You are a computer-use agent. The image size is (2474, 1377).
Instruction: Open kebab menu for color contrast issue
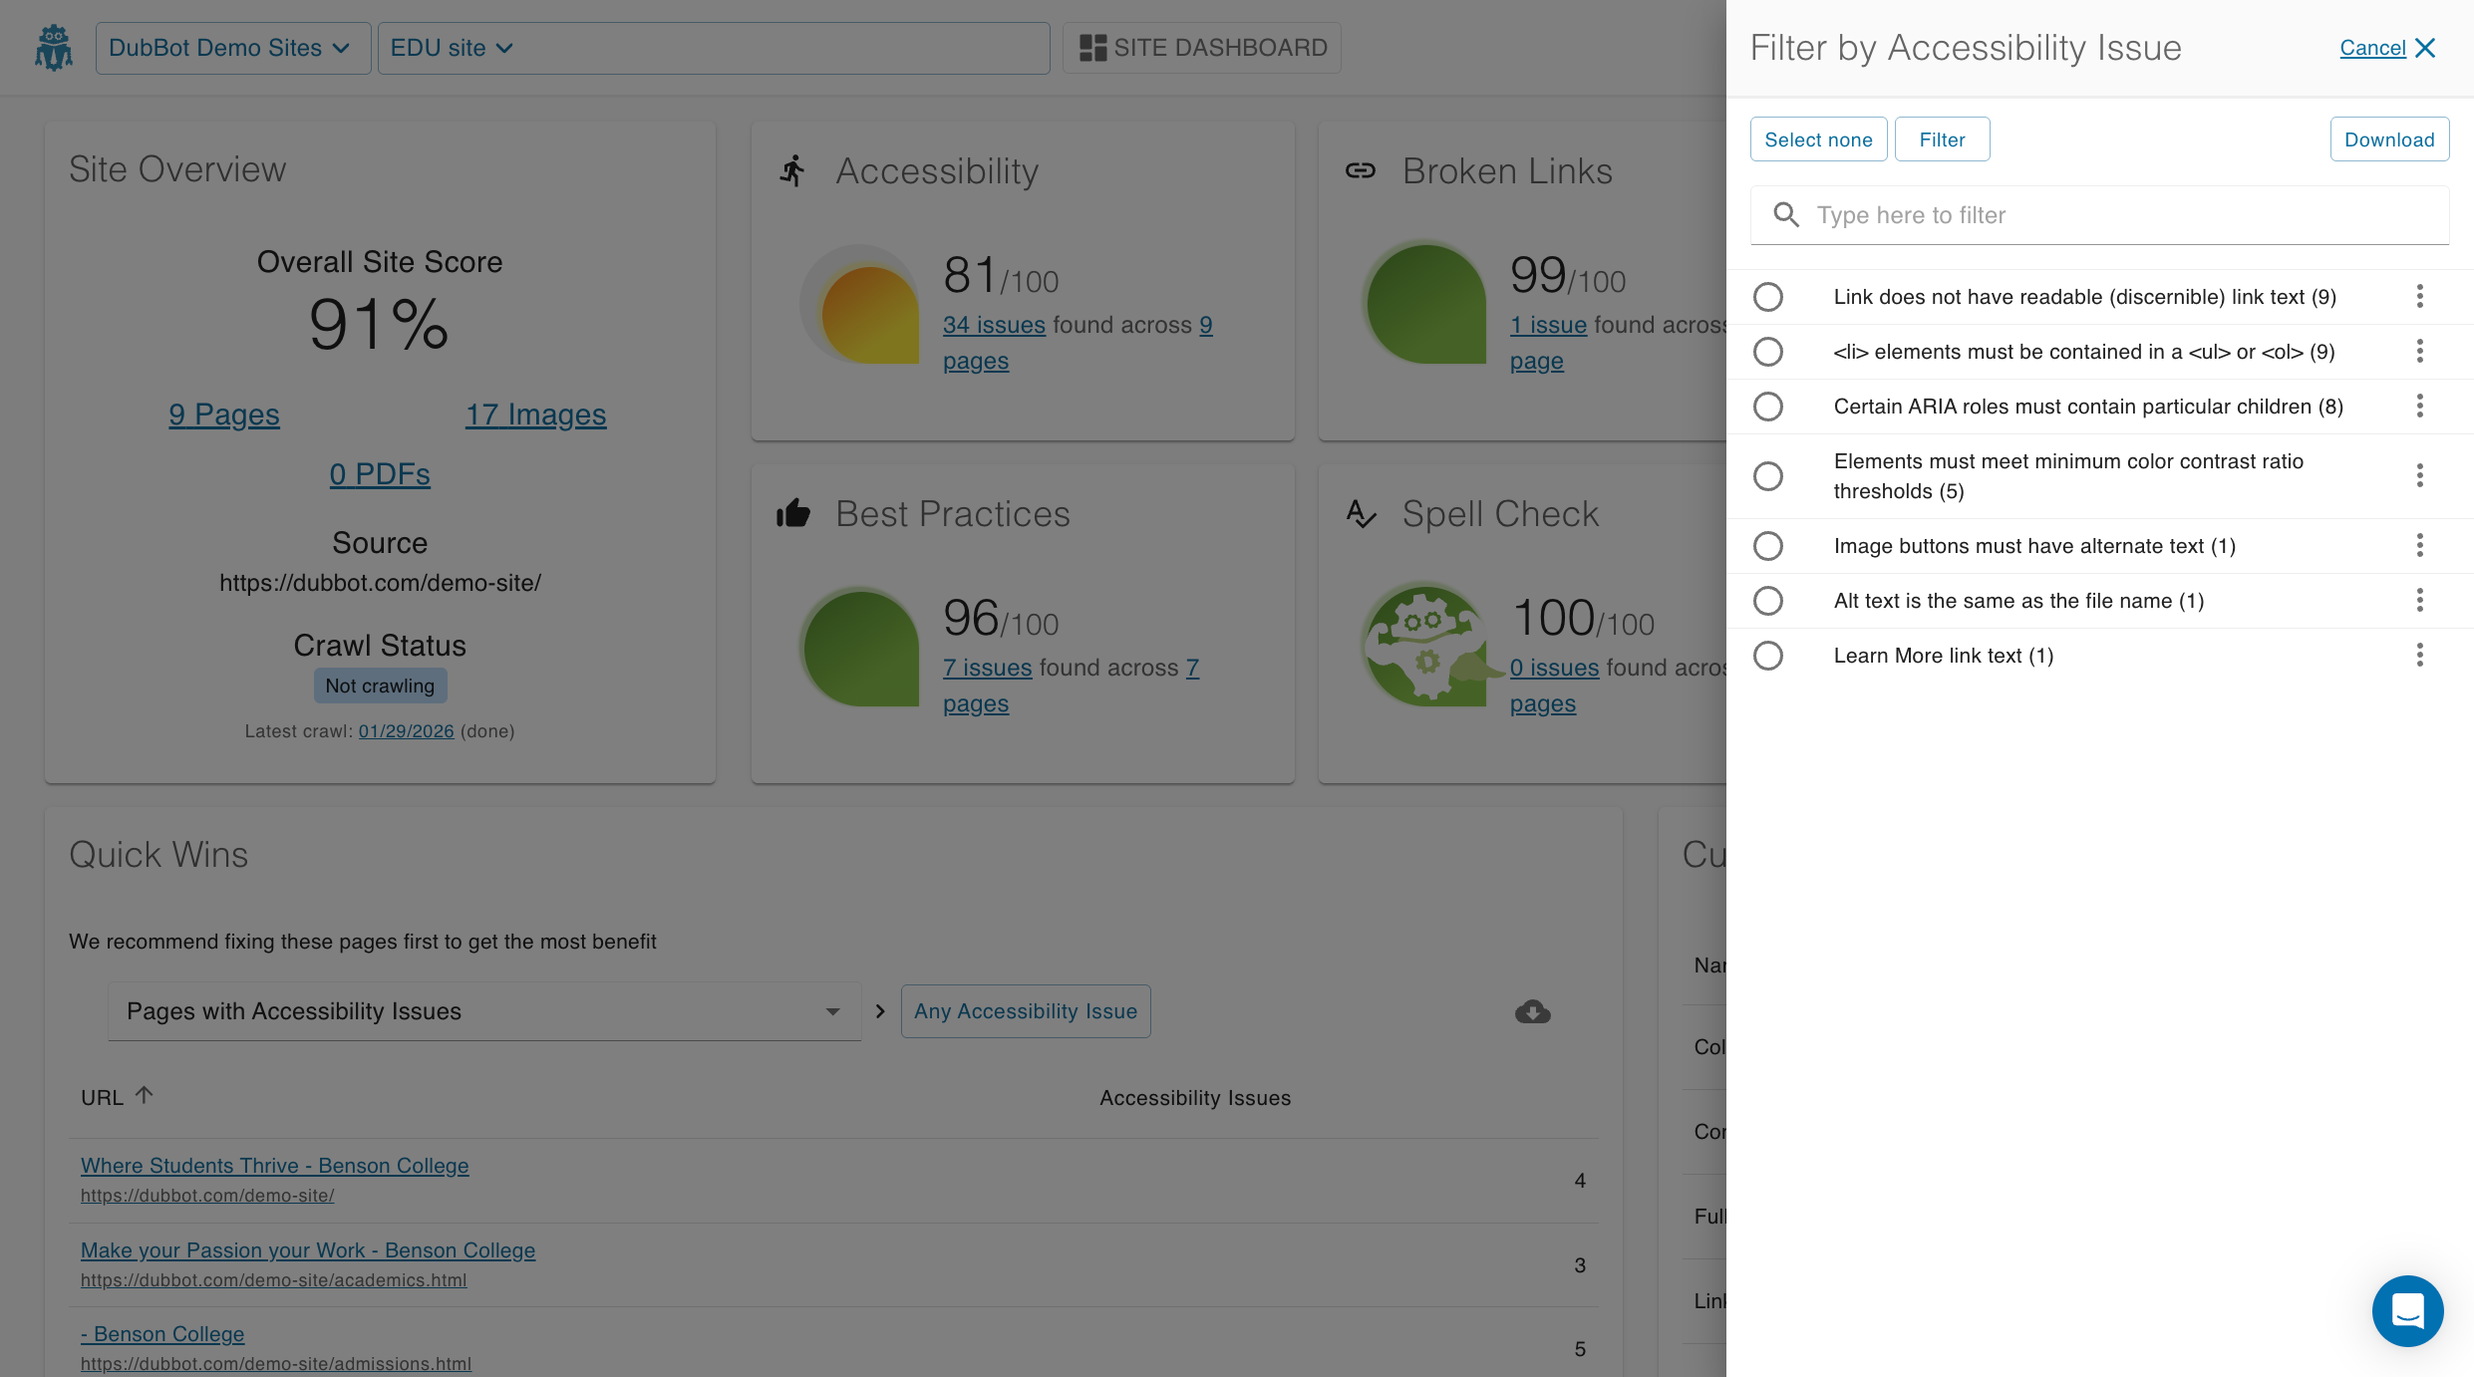coord(2419,476)
